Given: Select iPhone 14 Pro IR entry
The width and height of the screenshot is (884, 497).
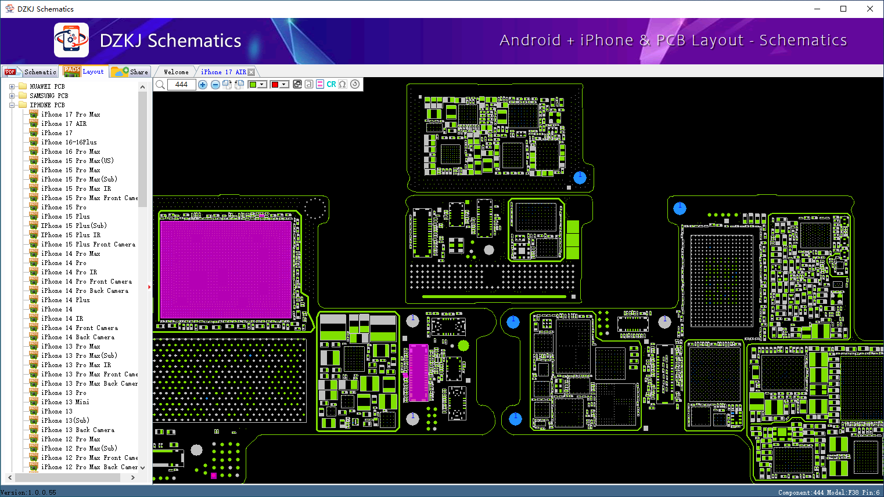Looking at the screenshot, I should point(69,272).
